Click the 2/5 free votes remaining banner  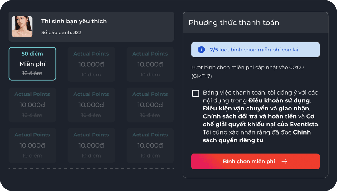pyautogui.click(x=255, y=50)
